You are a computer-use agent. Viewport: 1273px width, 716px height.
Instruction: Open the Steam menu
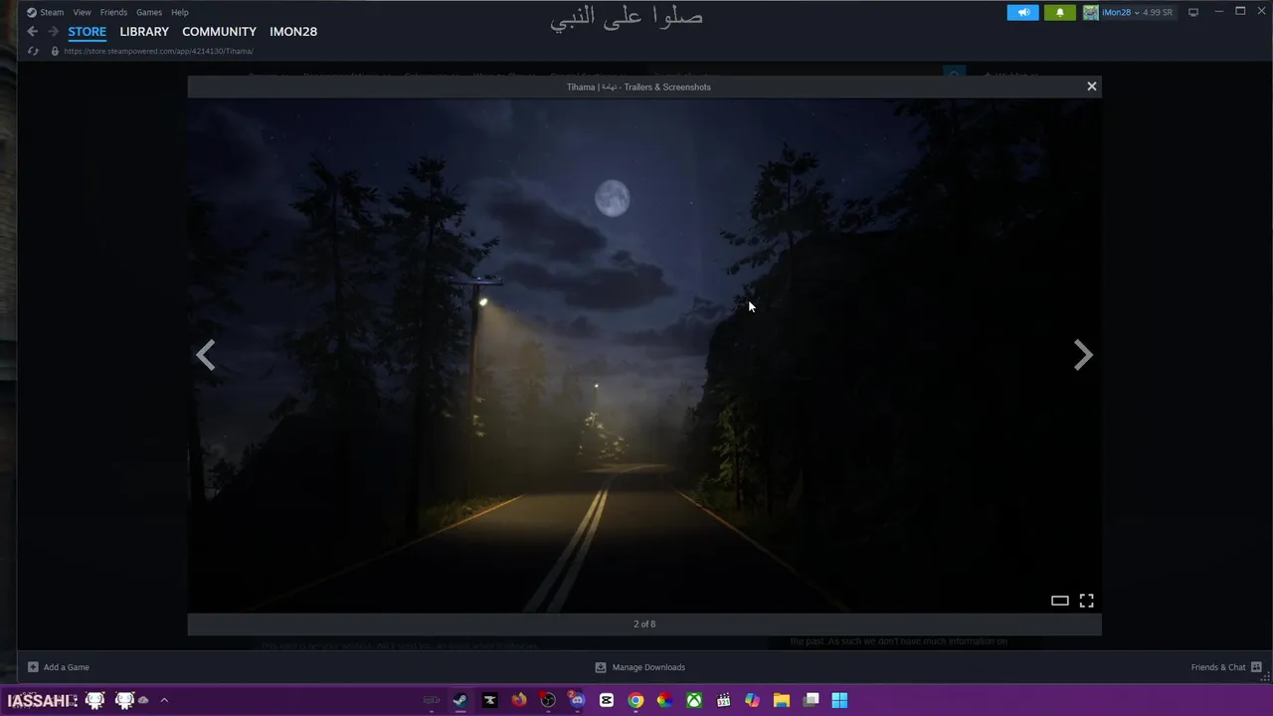[46, 12]
